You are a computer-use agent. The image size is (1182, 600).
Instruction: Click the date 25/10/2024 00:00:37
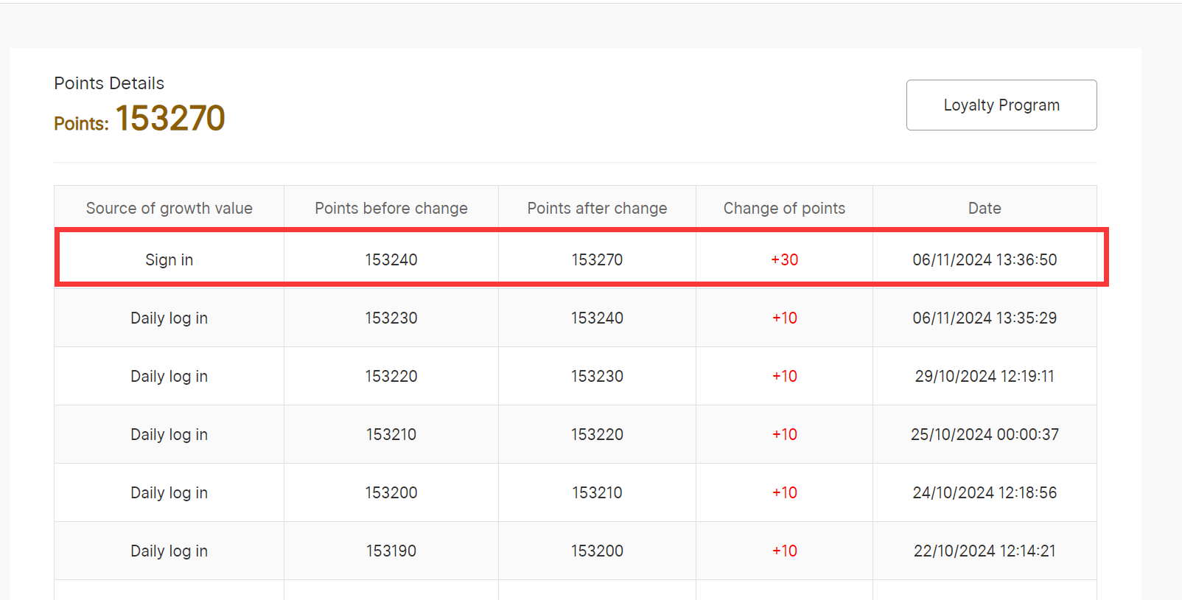(x=984, y=434)
